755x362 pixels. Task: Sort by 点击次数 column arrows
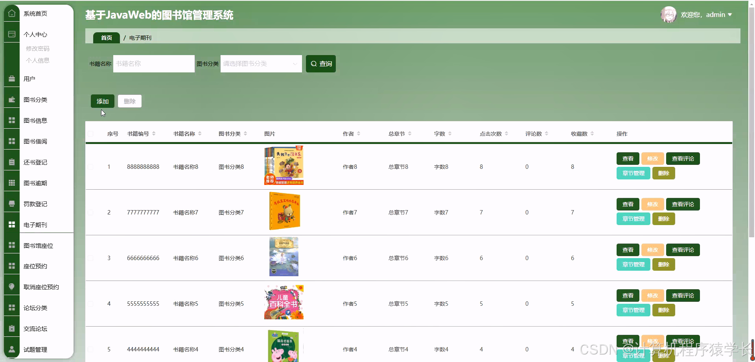click(506, 134)
